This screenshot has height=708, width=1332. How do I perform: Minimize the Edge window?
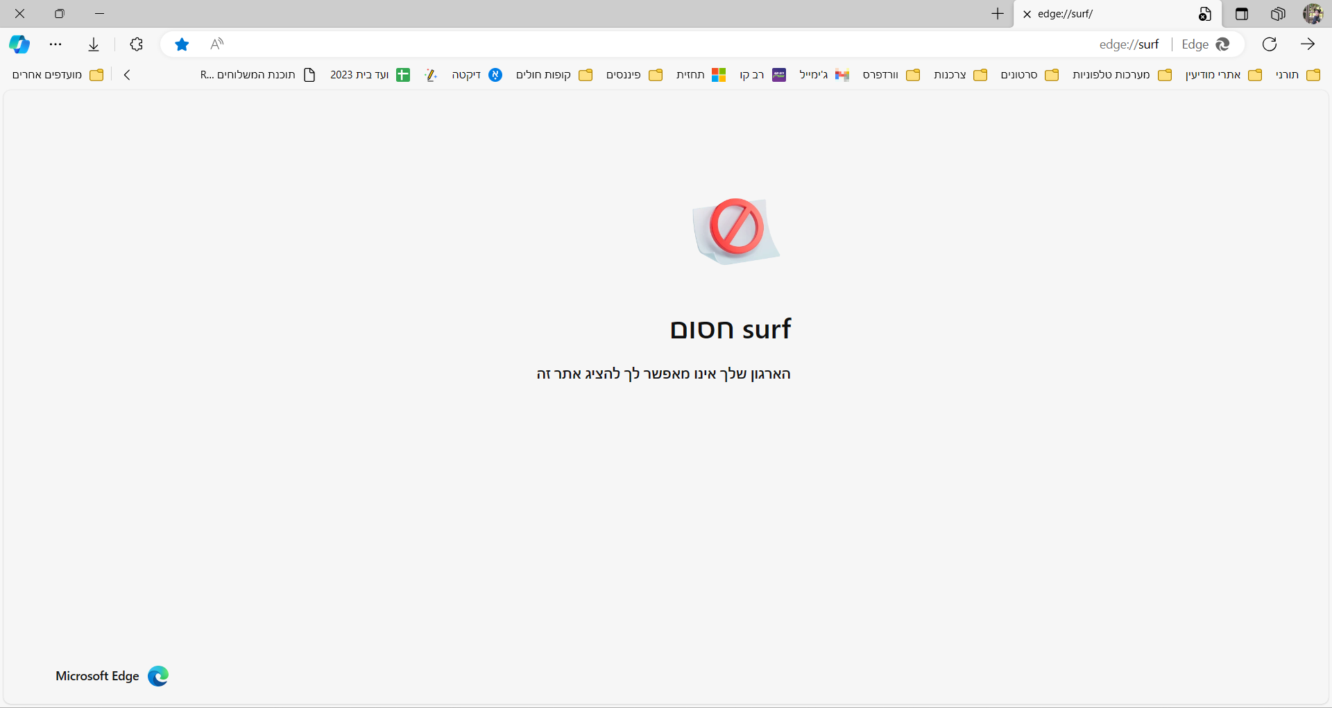pyautogui.click(x=99, y=14)
